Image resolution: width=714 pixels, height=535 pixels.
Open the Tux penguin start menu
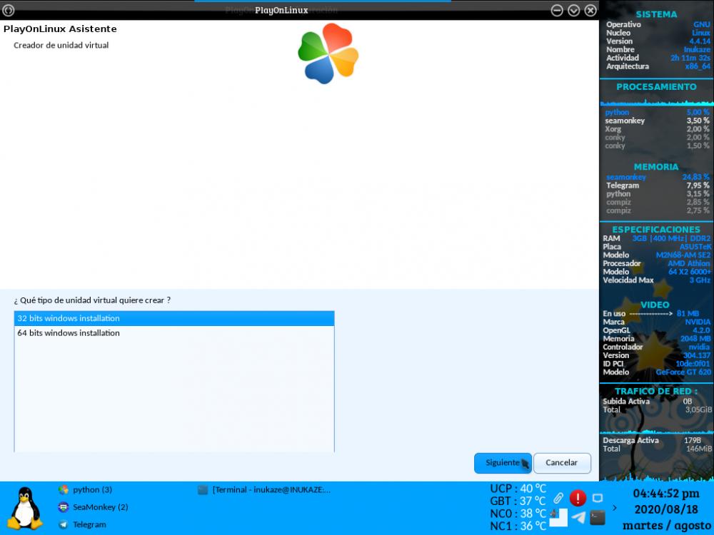tap(25, 508)
